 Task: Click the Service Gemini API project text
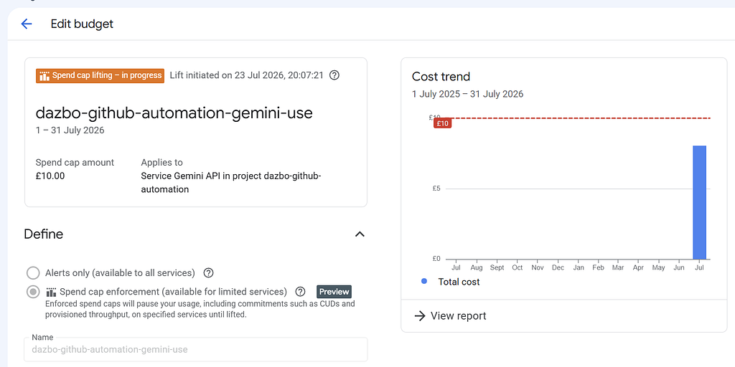point(231,183)
